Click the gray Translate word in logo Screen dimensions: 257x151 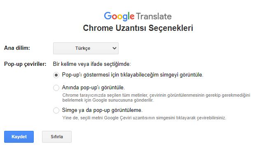[154, 16]
